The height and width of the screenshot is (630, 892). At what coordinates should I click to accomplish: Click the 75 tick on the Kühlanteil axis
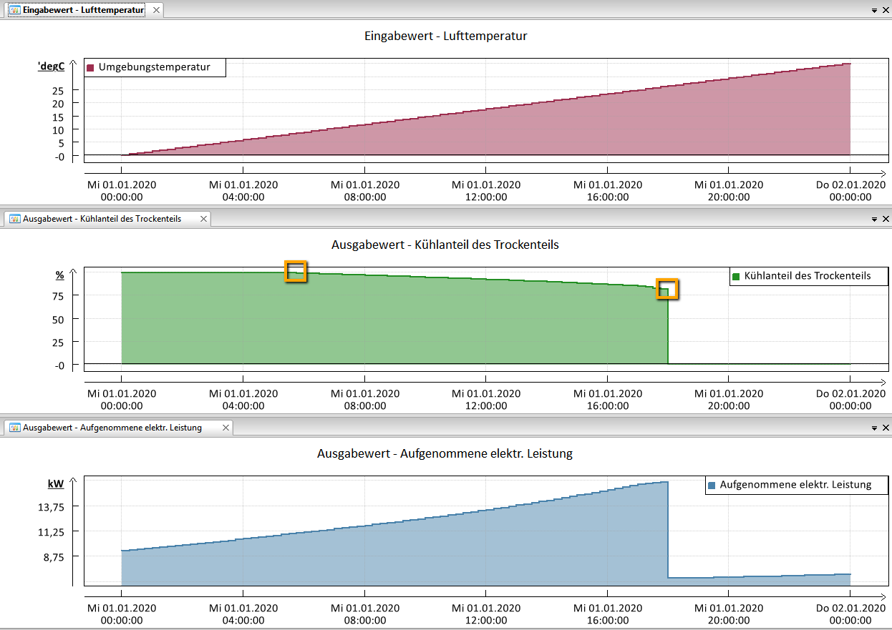tap(59, 296)
